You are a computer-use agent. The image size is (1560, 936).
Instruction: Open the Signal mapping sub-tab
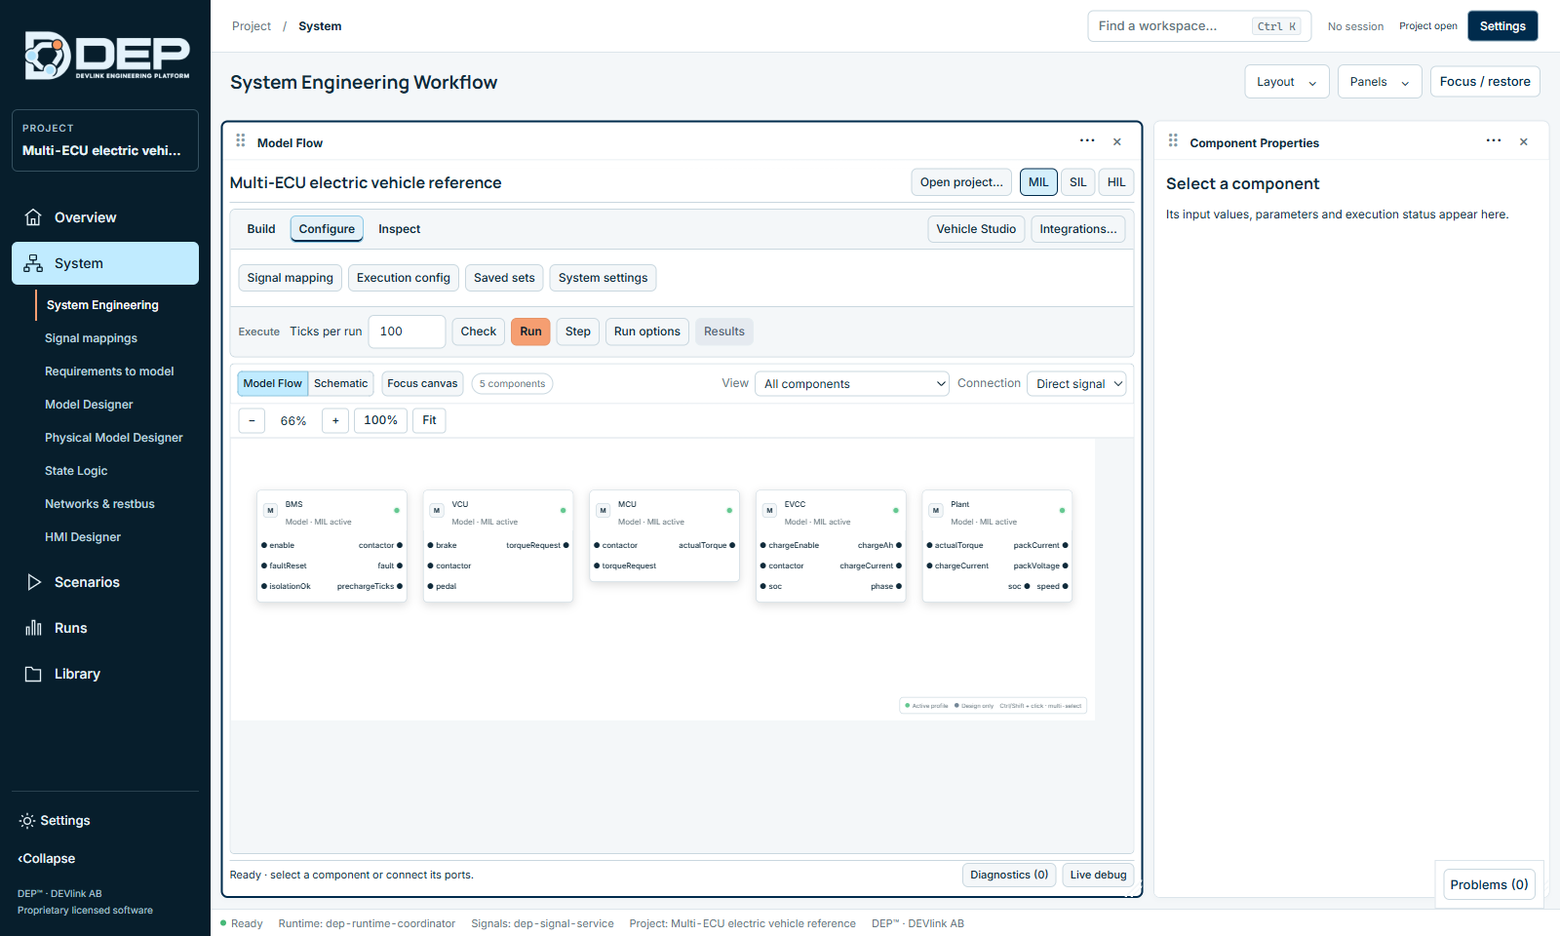coord(291,278)
